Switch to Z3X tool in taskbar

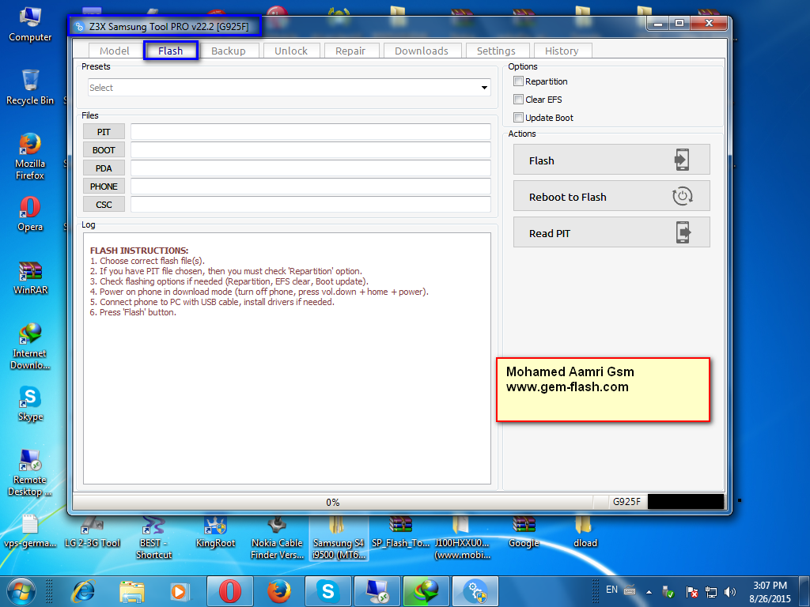tap(475, 591)
